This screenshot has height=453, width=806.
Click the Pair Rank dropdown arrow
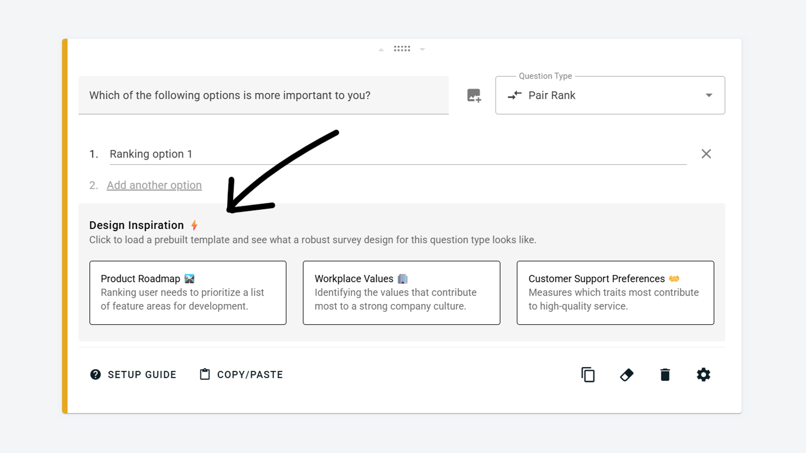coord(709,95)
